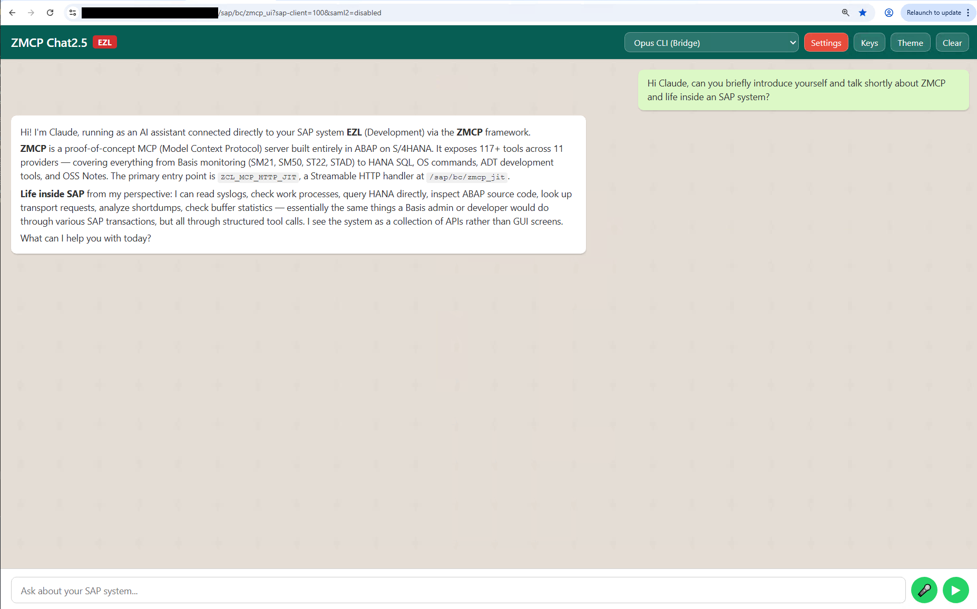This screenshot has height=609, width=977.
Task: Click Relaunch to update button
Action: (x=934, y=13)
